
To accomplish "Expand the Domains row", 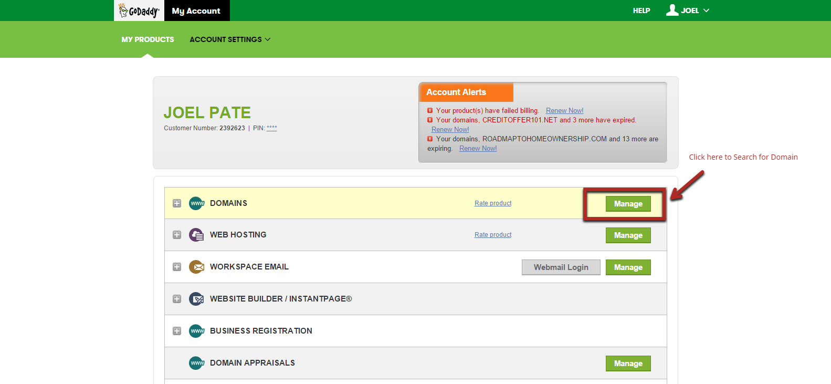I will tap(177, 203).
